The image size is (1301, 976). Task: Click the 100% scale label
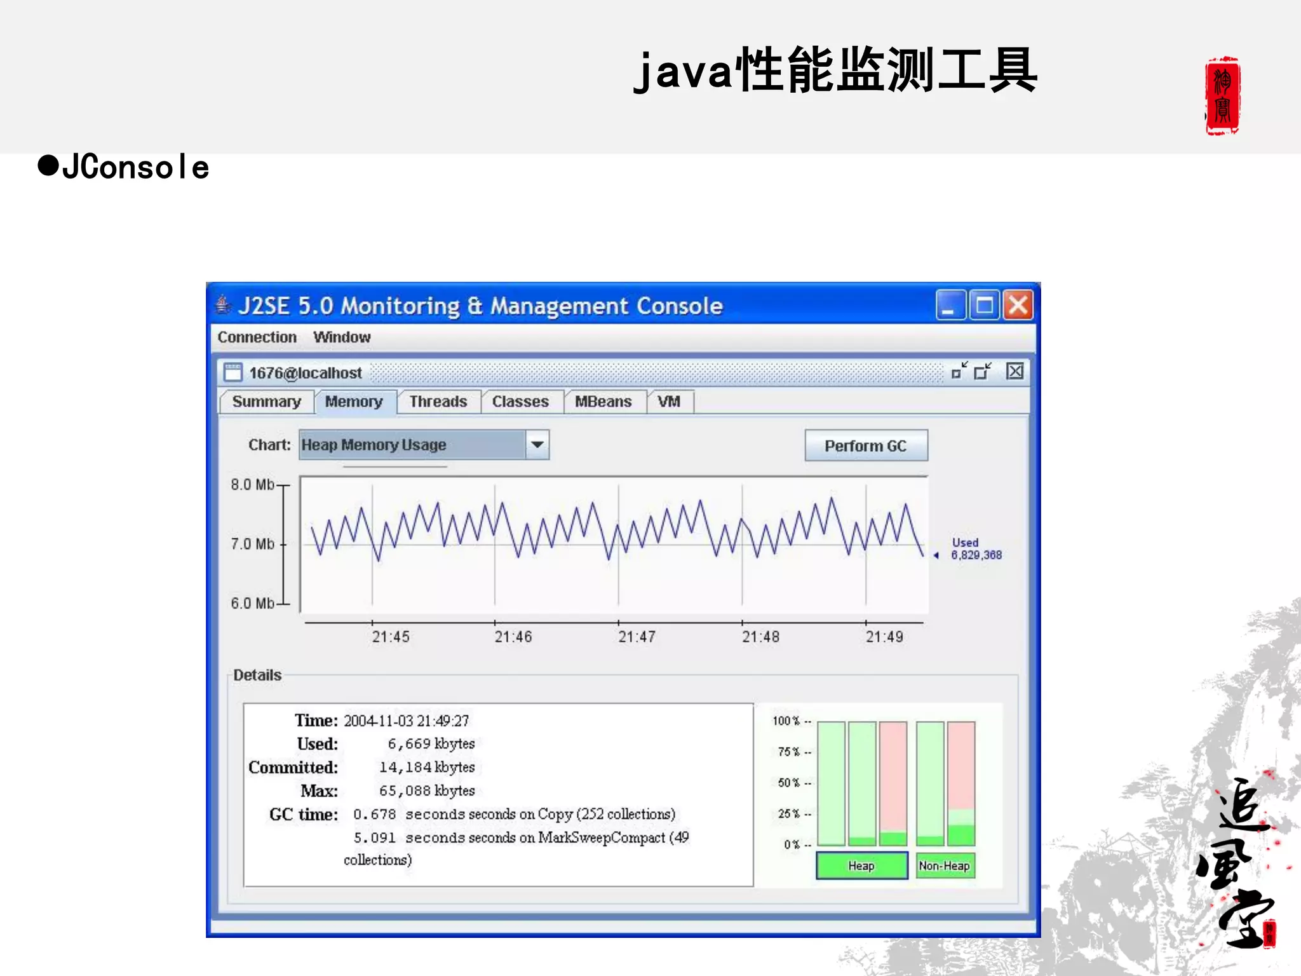786,721
